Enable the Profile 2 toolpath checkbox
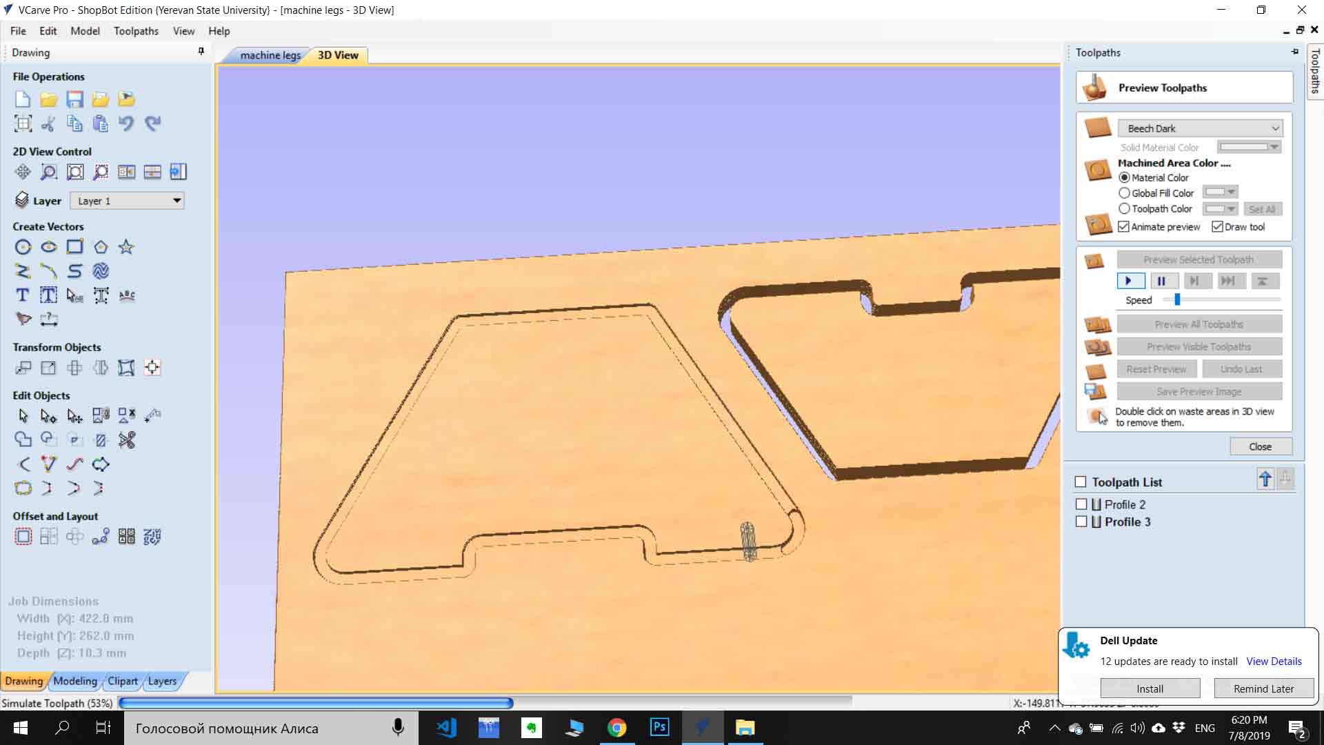1324x745 pixels. point(1081,504)
